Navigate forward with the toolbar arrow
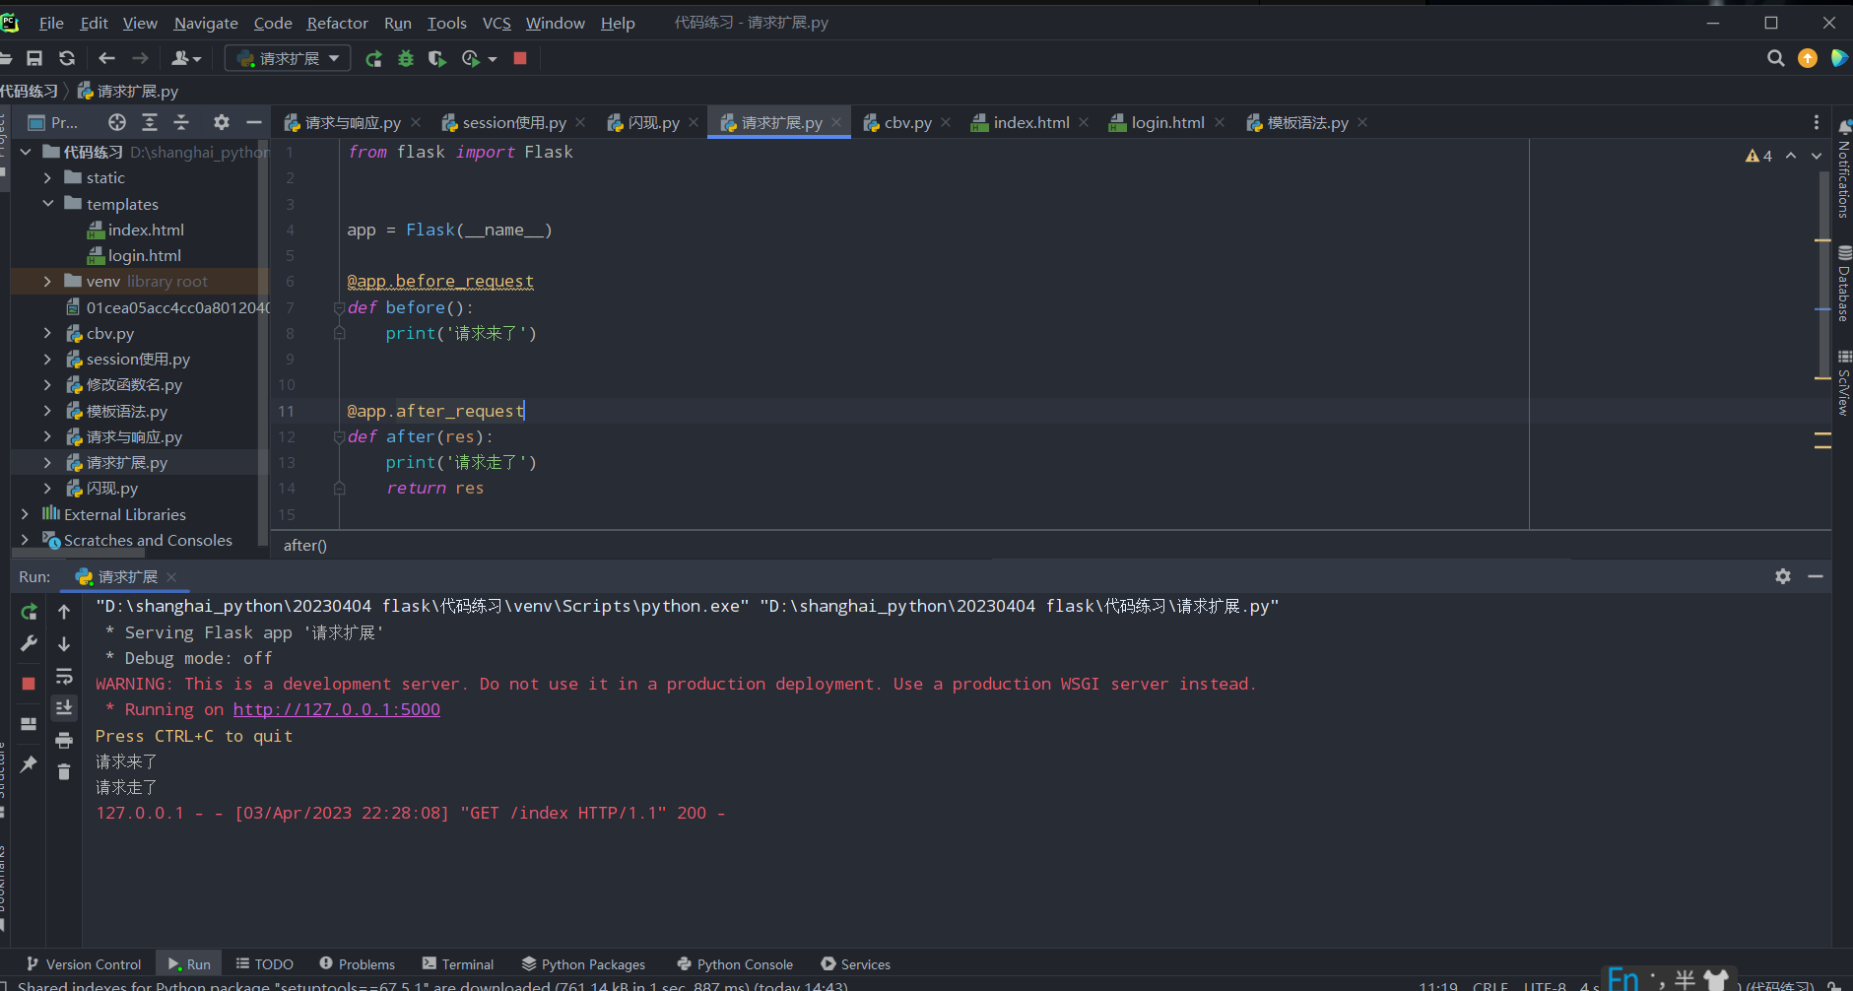The width and height of the screenshot is (1853, 991). coord(140,58)
